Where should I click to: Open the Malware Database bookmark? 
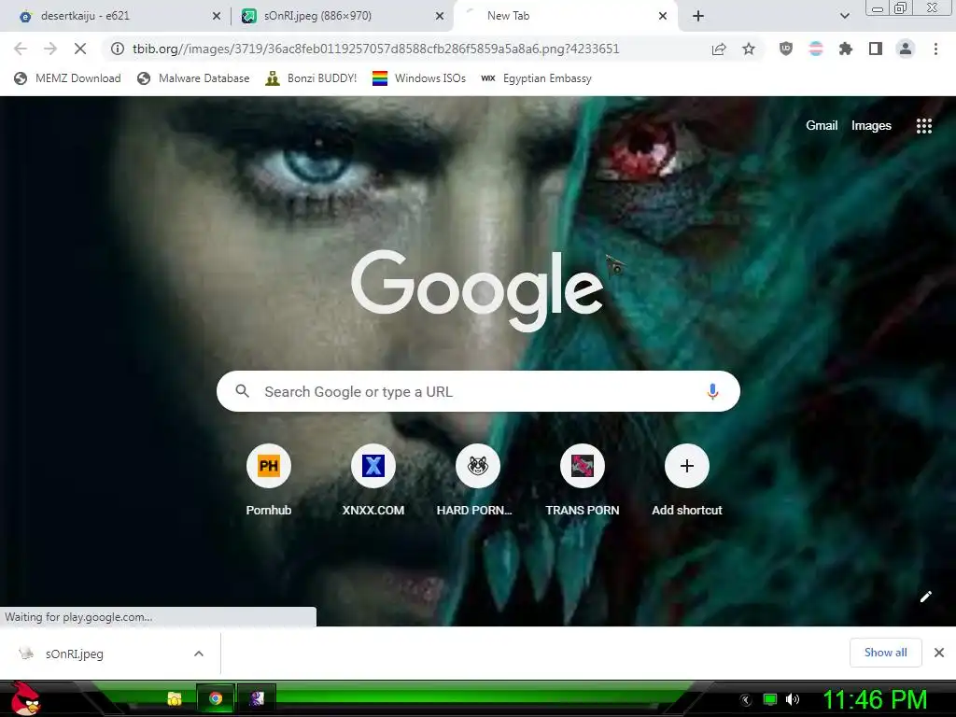click(x=193, y=78)
